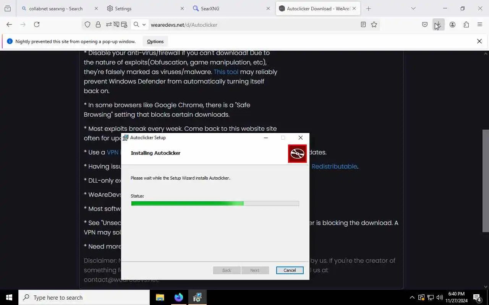This screenshot has width=489, height=305.
Task: Select the installer icon in the taskbar
Action: pyautogui.click(x=197, y=297)
